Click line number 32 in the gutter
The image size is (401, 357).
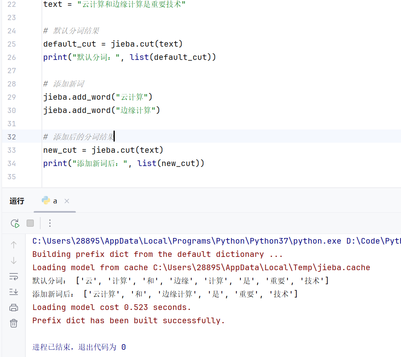pyautogui.click(x=12, y=137)
